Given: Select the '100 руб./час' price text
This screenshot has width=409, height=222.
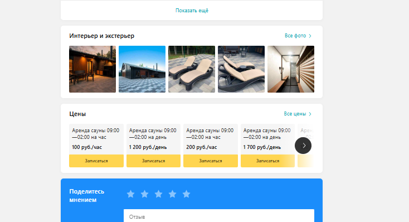Looking at the screenshot, I should coord(87,147).
